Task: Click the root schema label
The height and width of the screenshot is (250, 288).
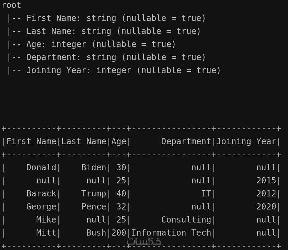Action: coord(11,5)
